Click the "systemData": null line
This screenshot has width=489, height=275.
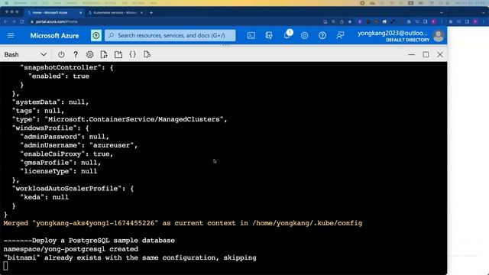pyautogui.click(x=50, y=102)
